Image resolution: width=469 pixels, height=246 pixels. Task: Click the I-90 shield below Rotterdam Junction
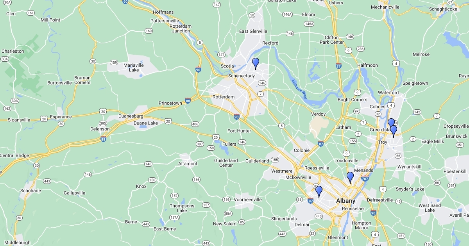[x=198, y=69]
